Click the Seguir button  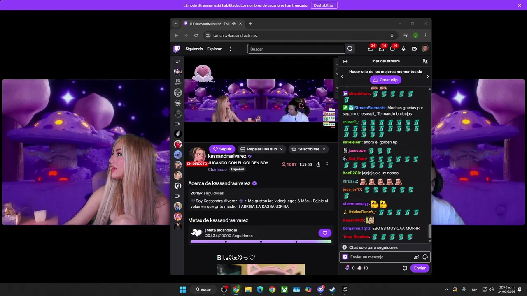[x=222, y=149]
